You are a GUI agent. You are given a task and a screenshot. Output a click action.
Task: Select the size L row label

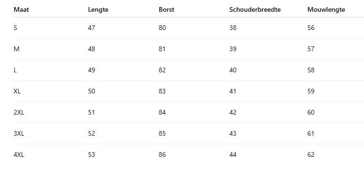[15, 70]
